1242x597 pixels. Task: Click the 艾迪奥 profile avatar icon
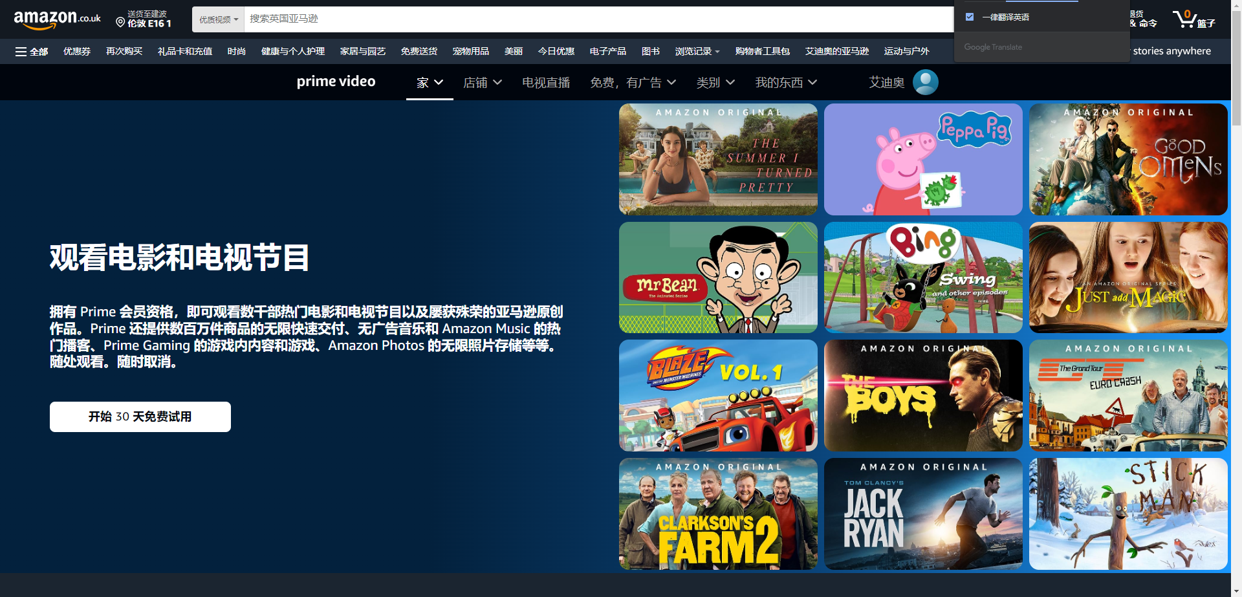925,82
